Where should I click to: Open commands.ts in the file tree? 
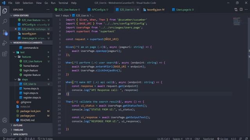tap(31, 47)
